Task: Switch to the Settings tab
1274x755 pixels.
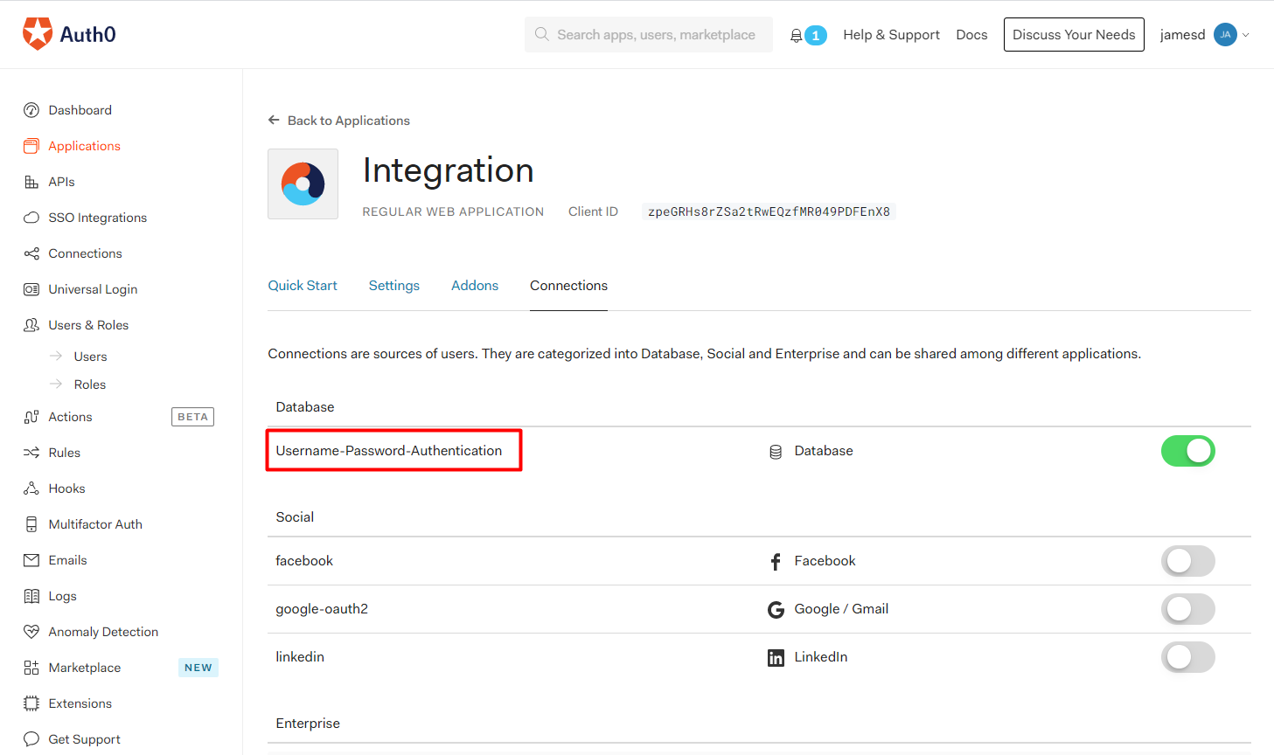Action: click(x=394, y=286)
